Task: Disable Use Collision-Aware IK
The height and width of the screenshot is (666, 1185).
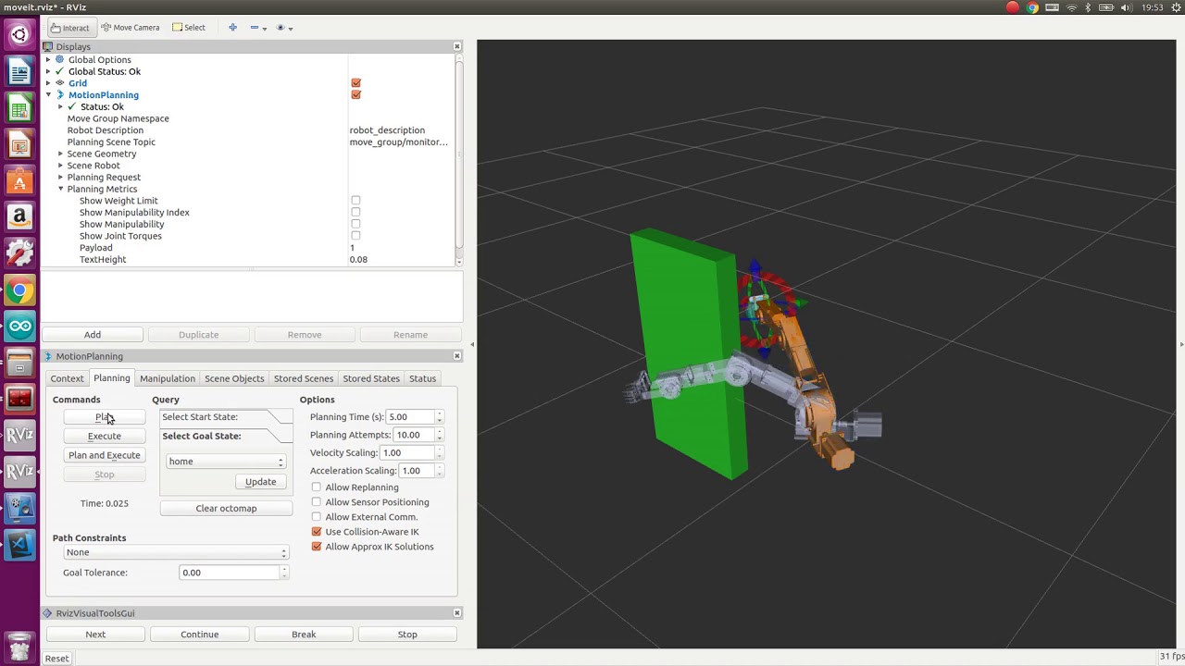Action: [317, 532]
